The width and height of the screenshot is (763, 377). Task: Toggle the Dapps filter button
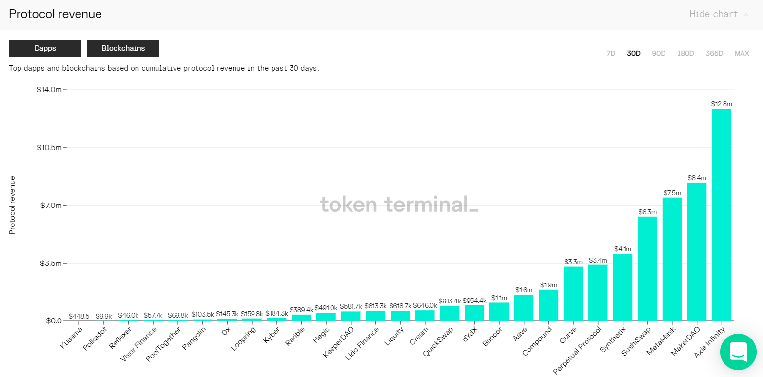[x=45, y=48]
